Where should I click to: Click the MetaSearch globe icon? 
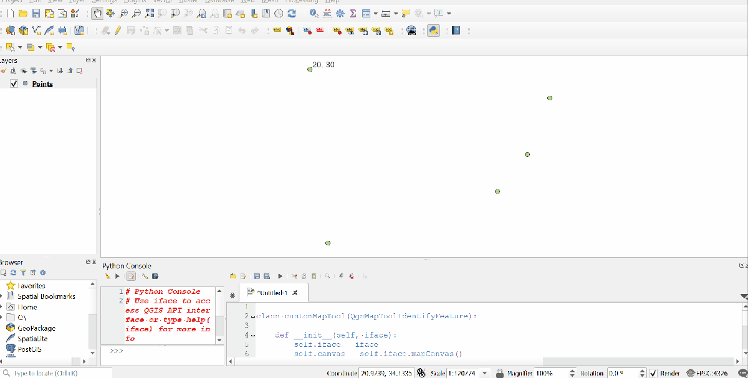411,30
